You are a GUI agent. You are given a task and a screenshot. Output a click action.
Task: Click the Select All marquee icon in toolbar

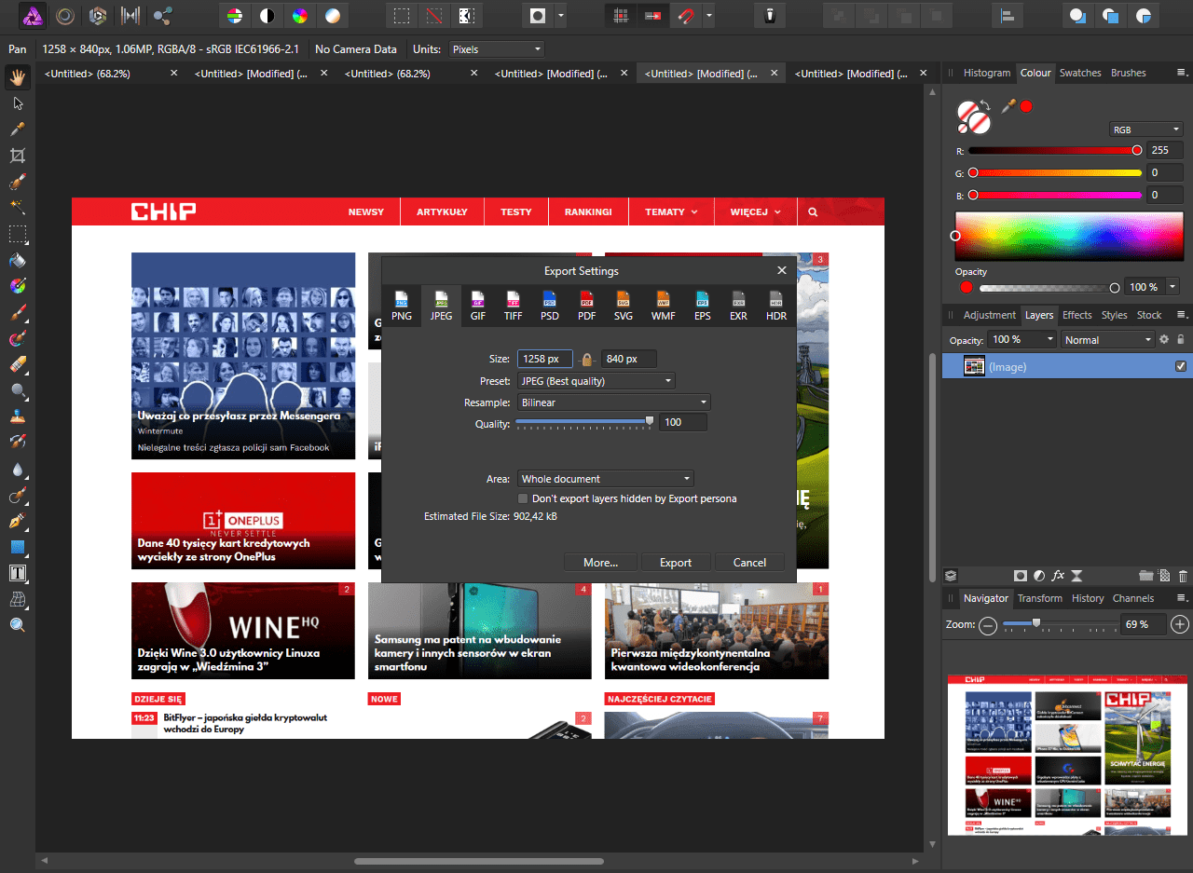coord(402,16)
